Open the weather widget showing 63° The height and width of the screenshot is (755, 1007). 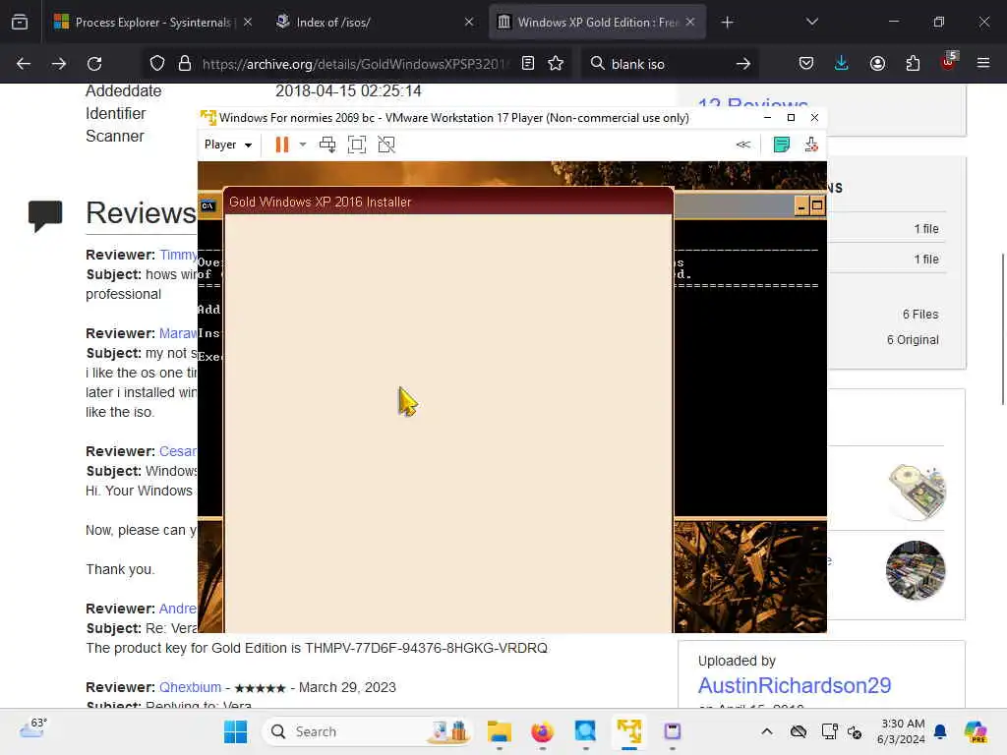(33, 728)
